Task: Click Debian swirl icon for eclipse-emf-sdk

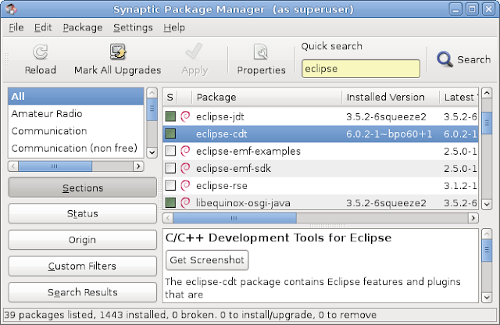Action: point(185,168)
